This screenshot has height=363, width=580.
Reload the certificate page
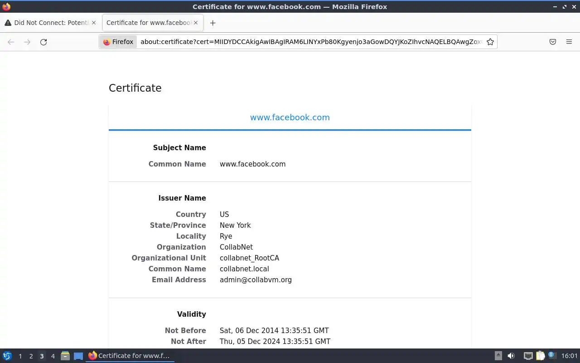click(43, 42)
